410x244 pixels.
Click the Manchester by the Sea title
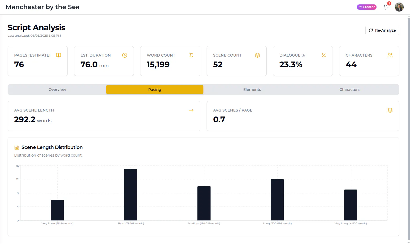click(43, 7)
